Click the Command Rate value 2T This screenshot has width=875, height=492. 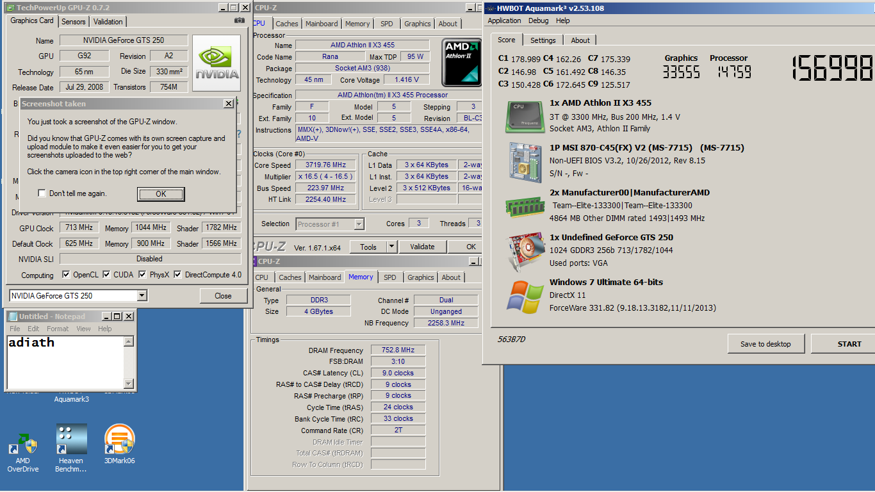(x=398, y=430)
